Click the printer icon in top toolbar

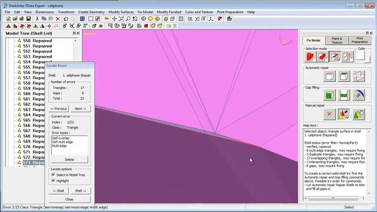[x=229, y=19]
